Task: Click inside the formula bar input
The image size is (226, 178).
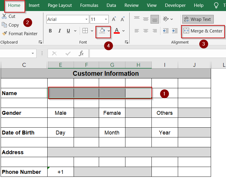Action: point(158,53)
